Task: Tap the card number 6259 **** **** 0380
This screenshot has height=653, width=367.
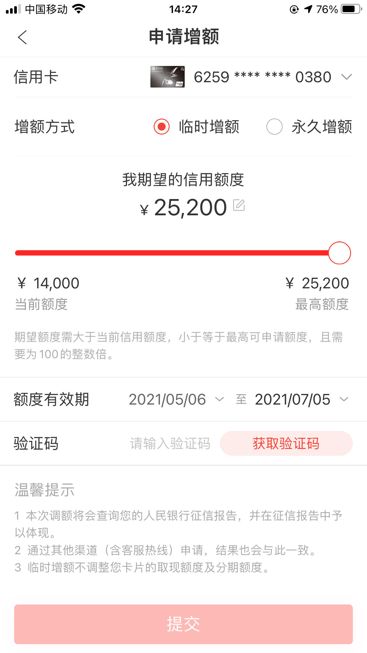Action: 262,77
